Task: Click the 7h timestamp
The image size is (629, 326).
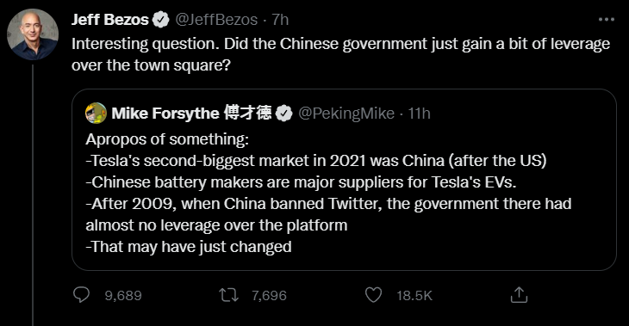Action: point(280,20)
